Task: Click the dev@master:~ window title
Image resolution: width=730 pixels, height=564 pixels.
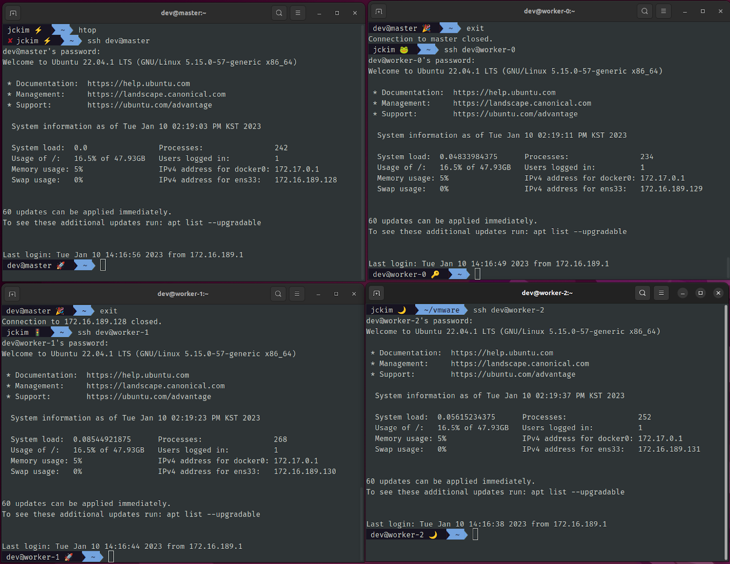Action: pos(183,13)
